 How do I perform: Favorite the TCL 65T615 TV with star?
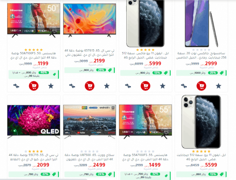107,86
